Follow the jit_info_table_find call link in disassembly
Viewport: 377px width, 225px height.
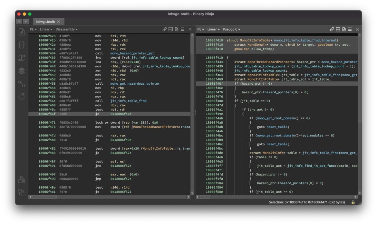128,101
